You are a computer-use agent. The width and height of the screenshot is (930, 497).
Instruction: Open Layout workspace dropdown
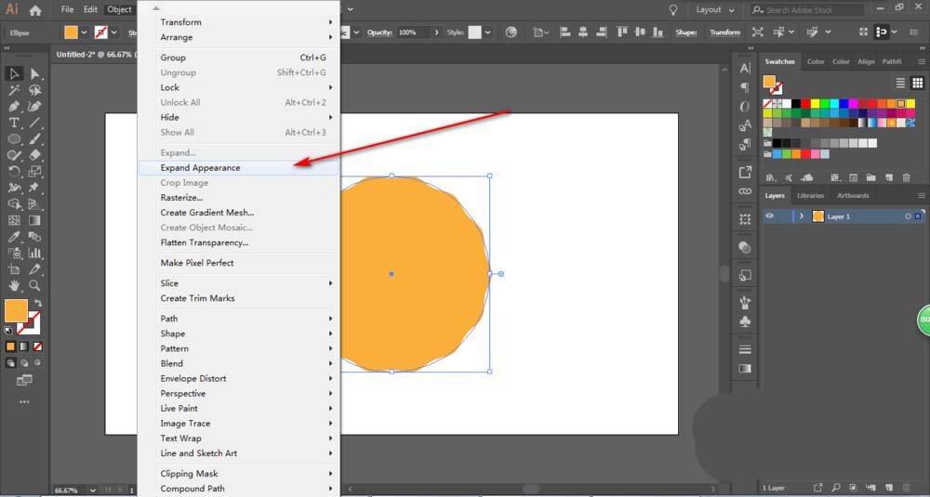point(714,10)
